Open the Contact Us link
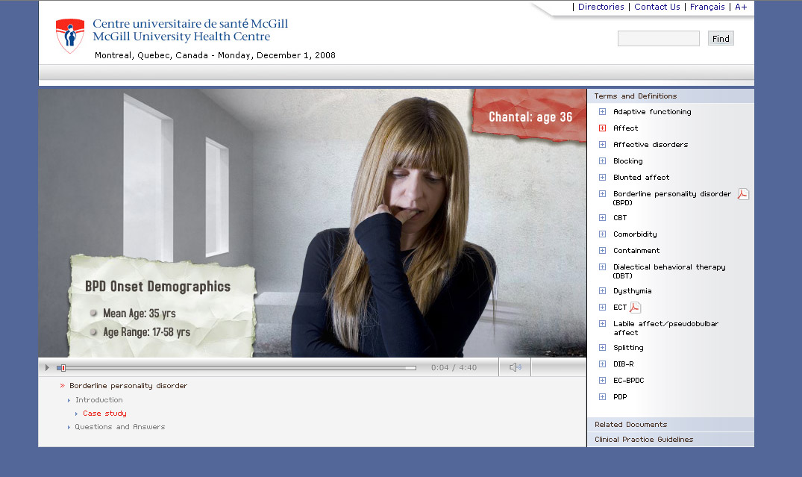The width and height of the screenshot is (802, 477). coord(657,7)
